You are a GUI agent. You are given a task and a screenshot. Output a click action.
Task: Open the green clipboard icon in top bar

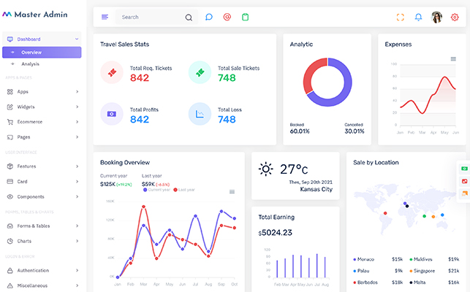click(x=245, y=17)
